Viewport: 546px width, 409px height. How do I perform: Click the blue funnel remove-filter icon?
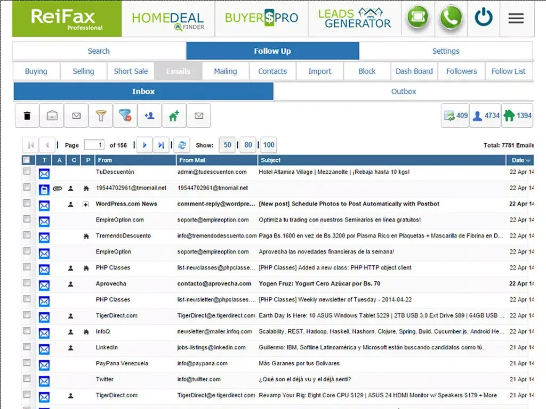click(x=125, y=116)
